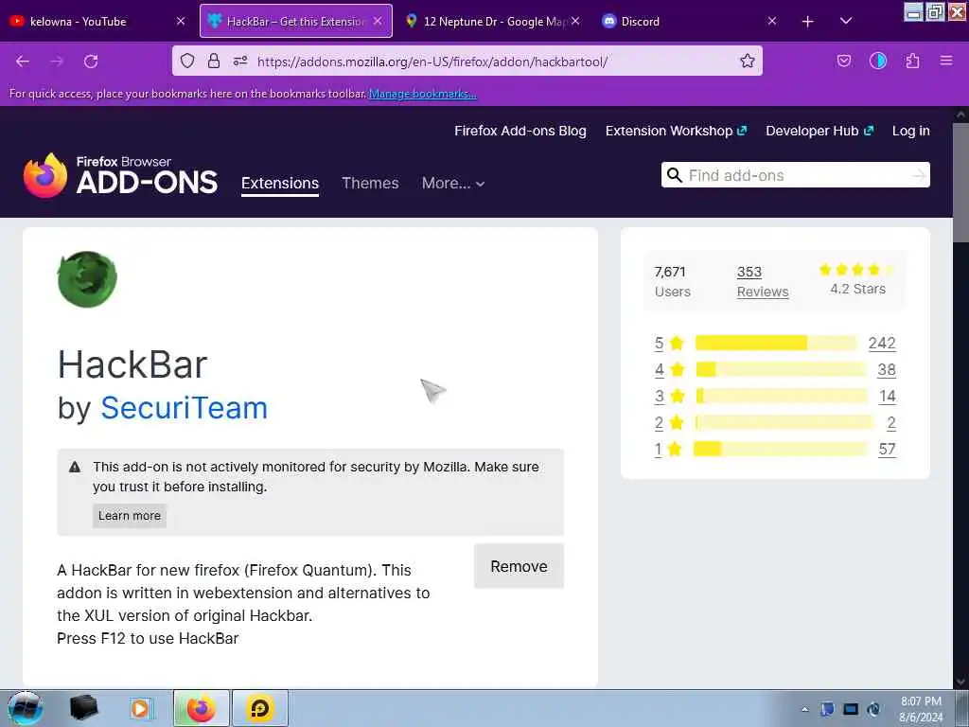This screenshot has height=727, width=969.
Task: Close the kelowna - YouTube tab
Action: [x=181, y=21]
